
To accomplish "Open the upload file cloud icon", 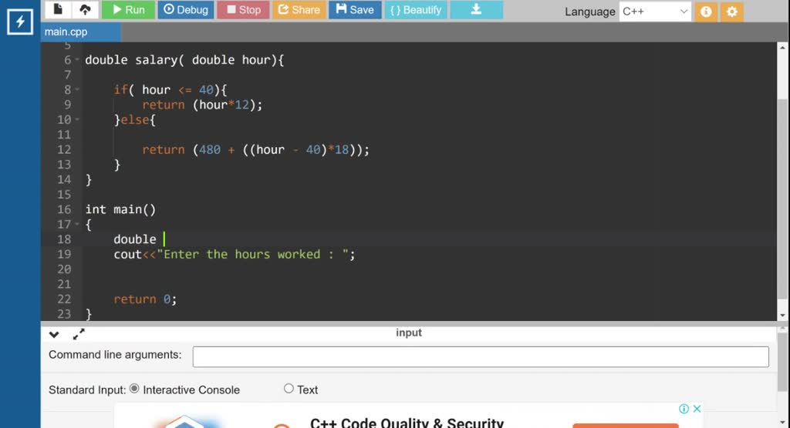I will coord(85,9).
